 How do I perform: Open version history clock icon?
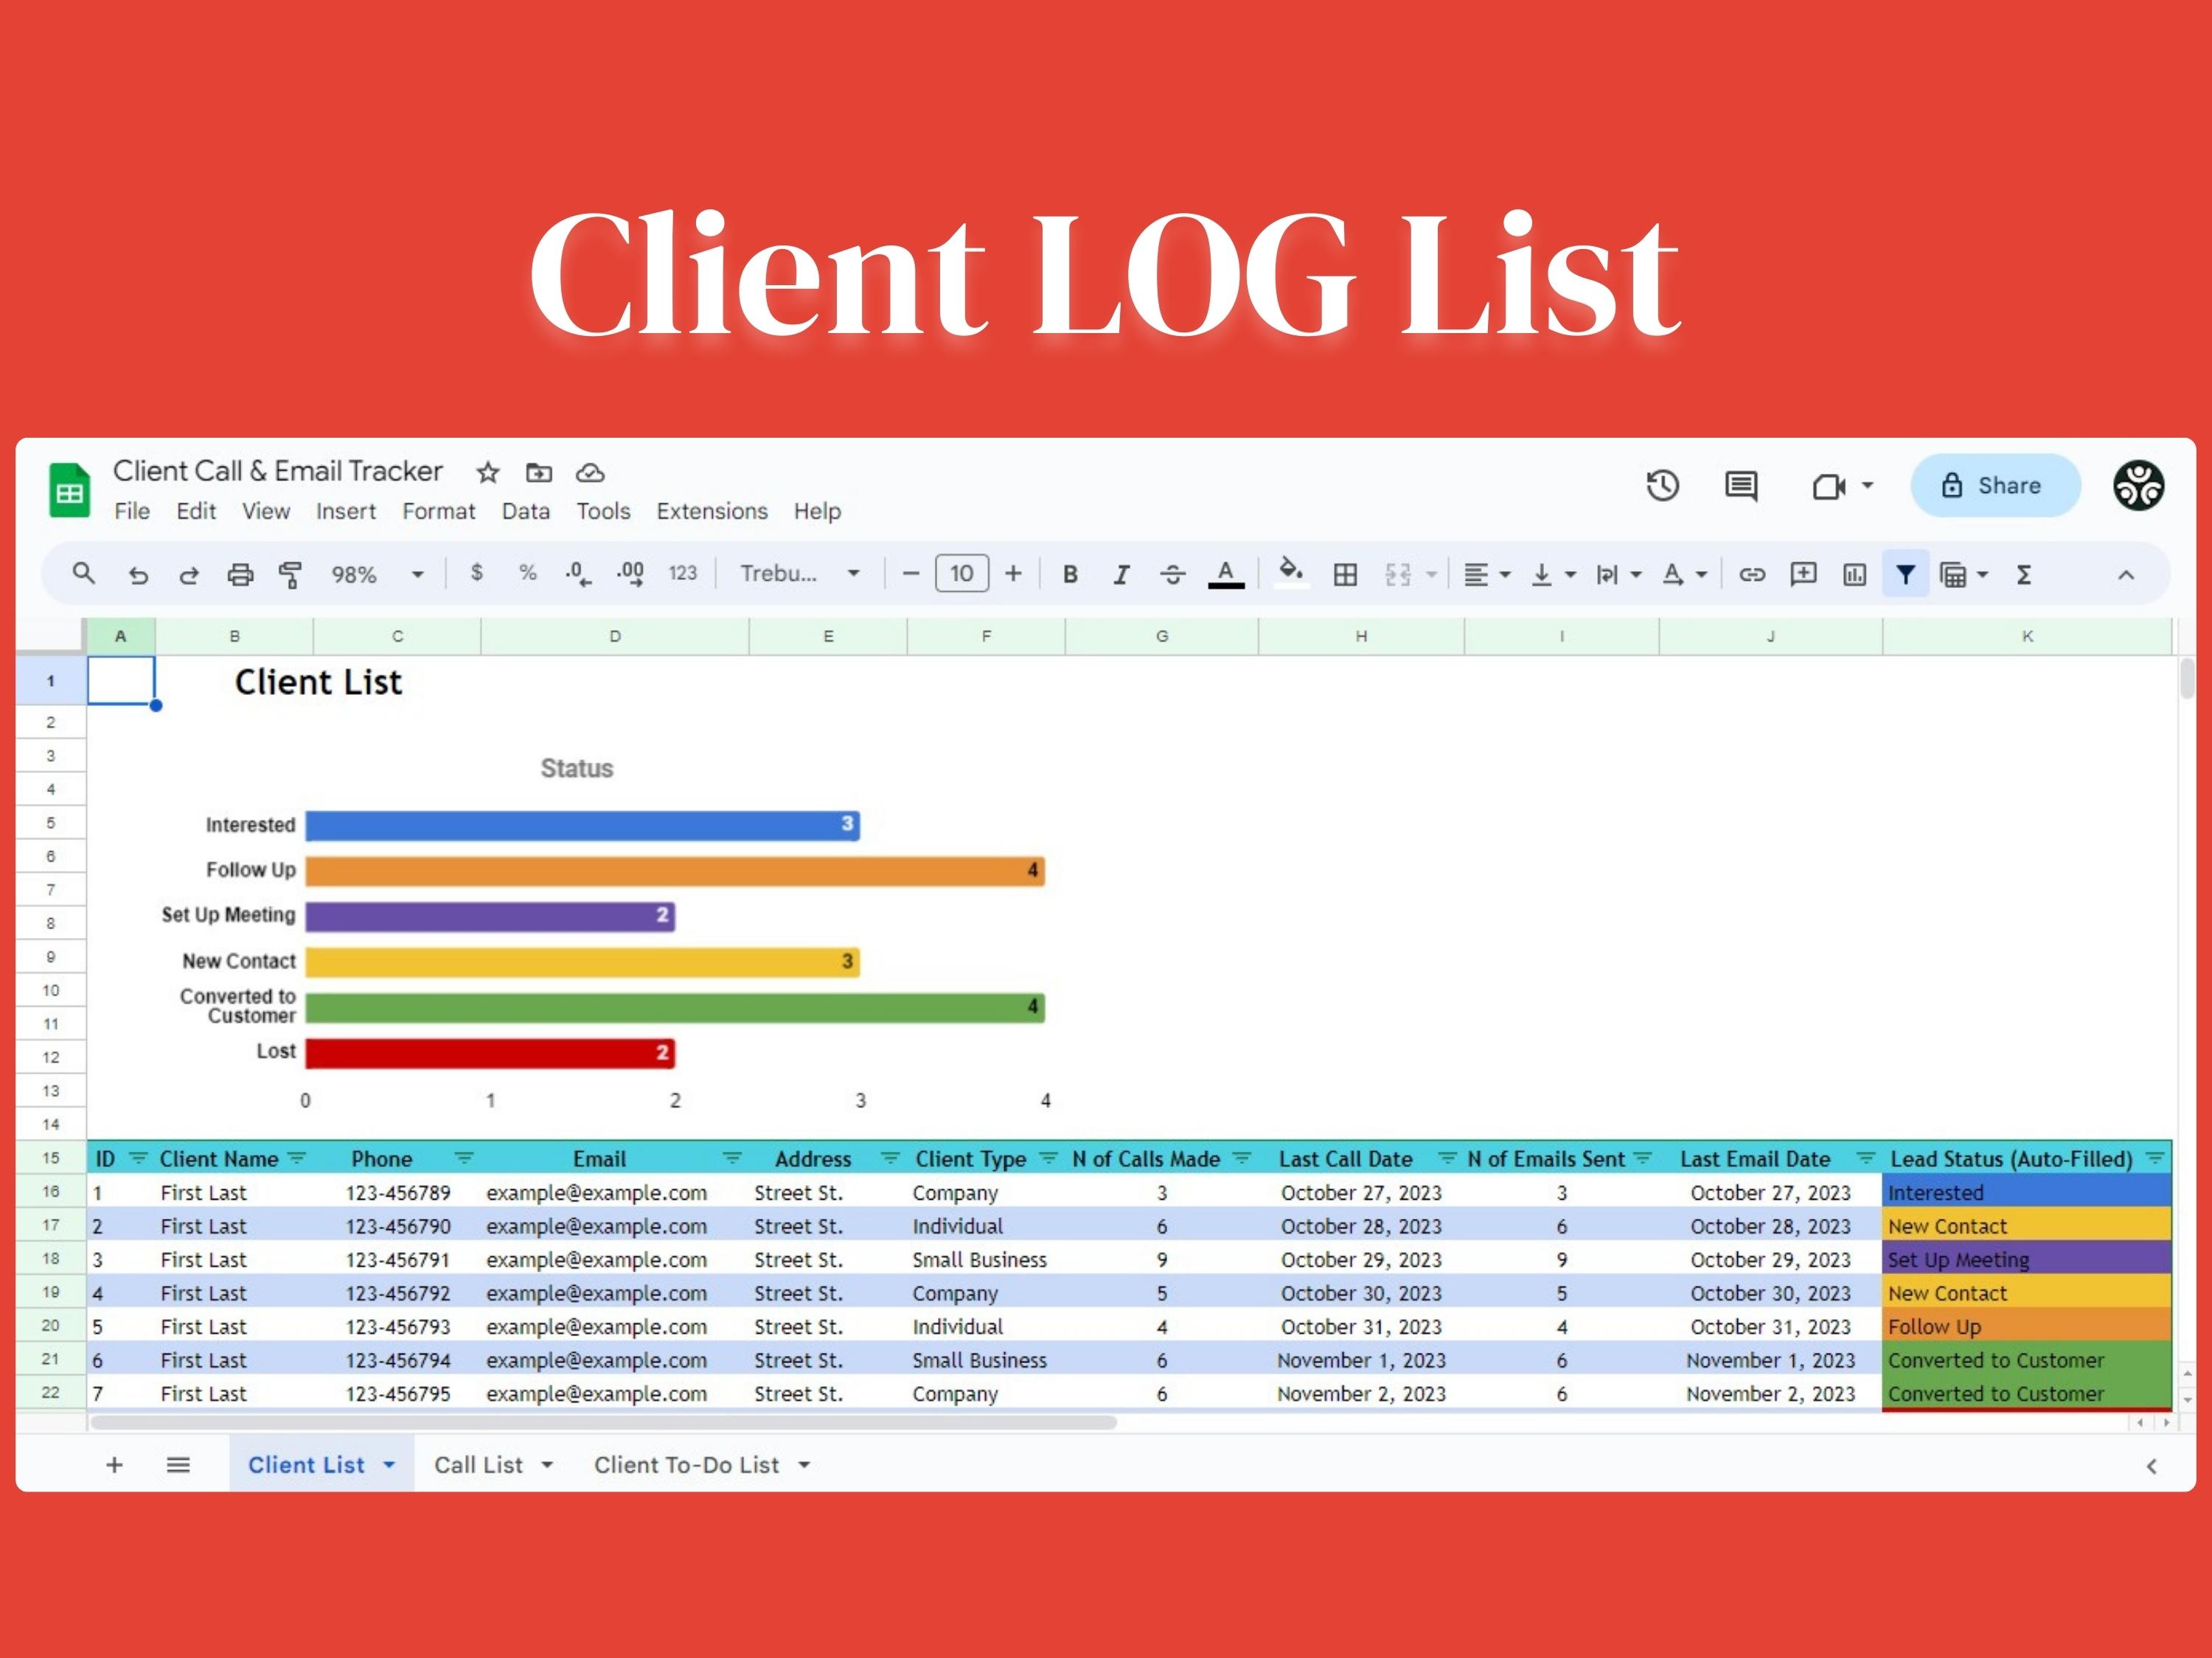point(1662,486)
